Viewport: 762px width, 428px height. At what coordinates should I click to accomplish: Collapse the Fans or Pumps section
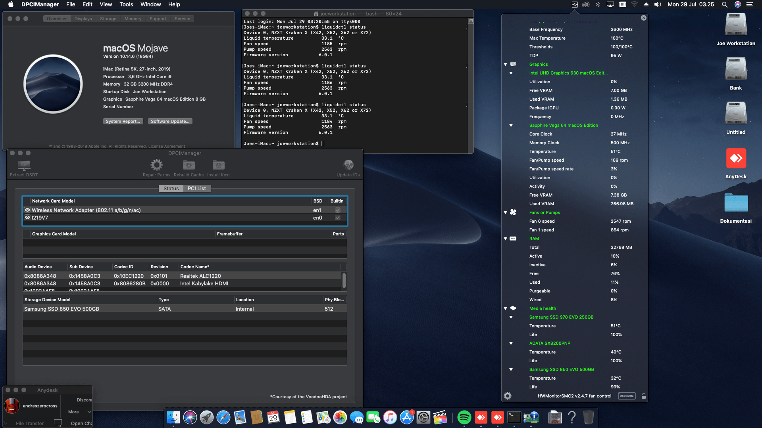coord(506,212)
